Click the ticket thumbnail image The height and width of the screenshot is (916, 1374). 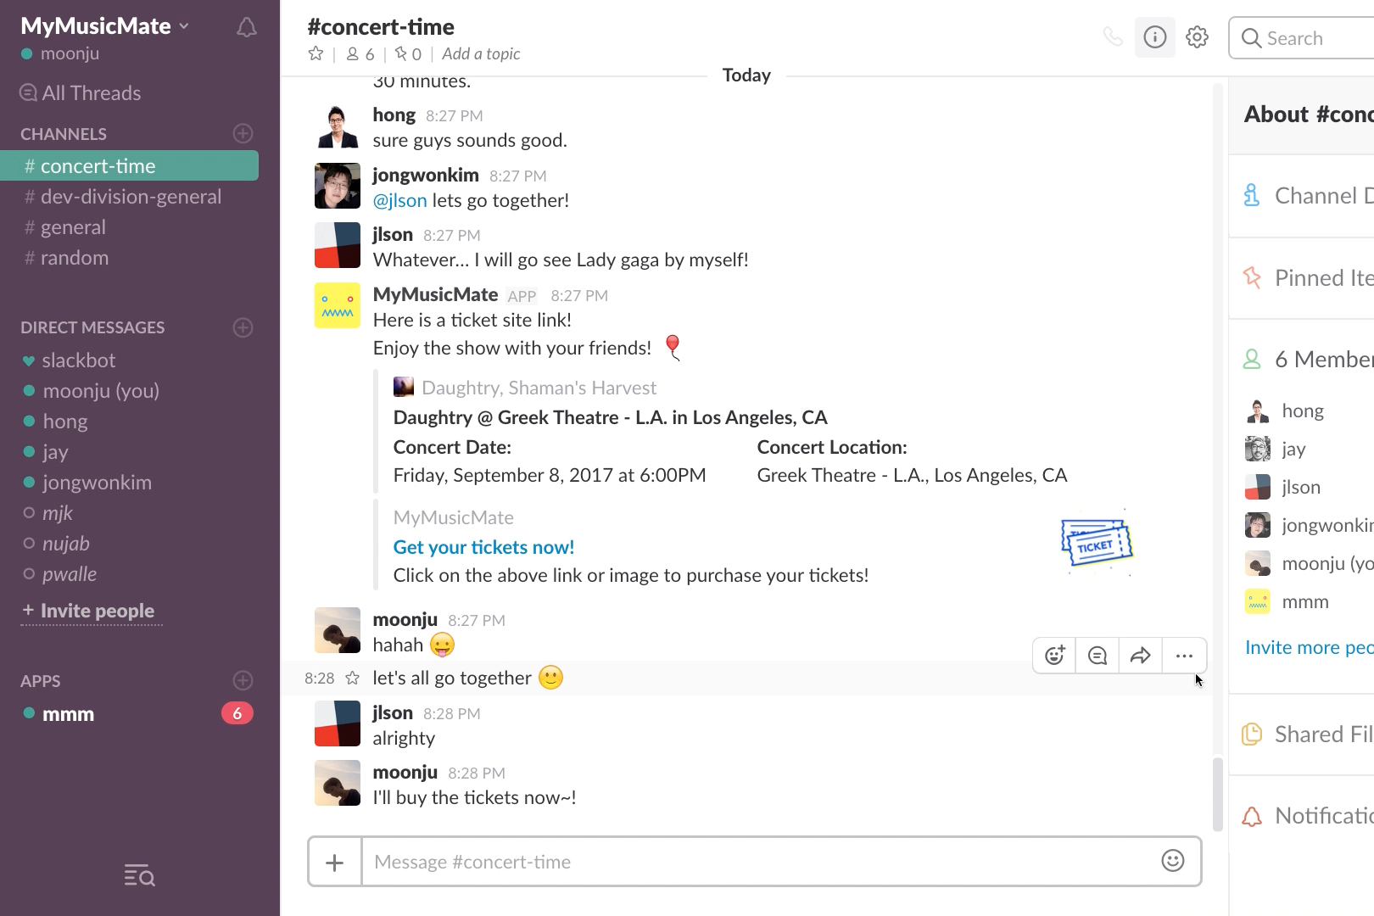1097,543
